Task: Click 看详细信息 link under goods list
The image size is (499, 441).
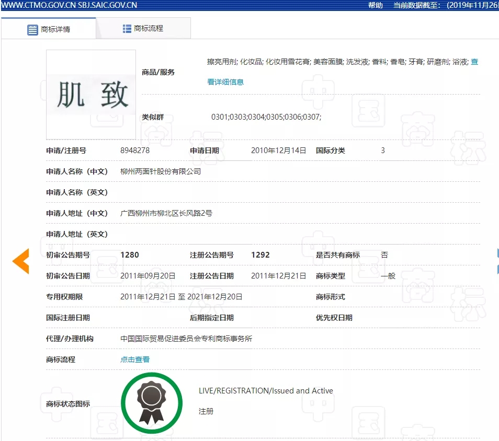Action: tap(225, 82)
